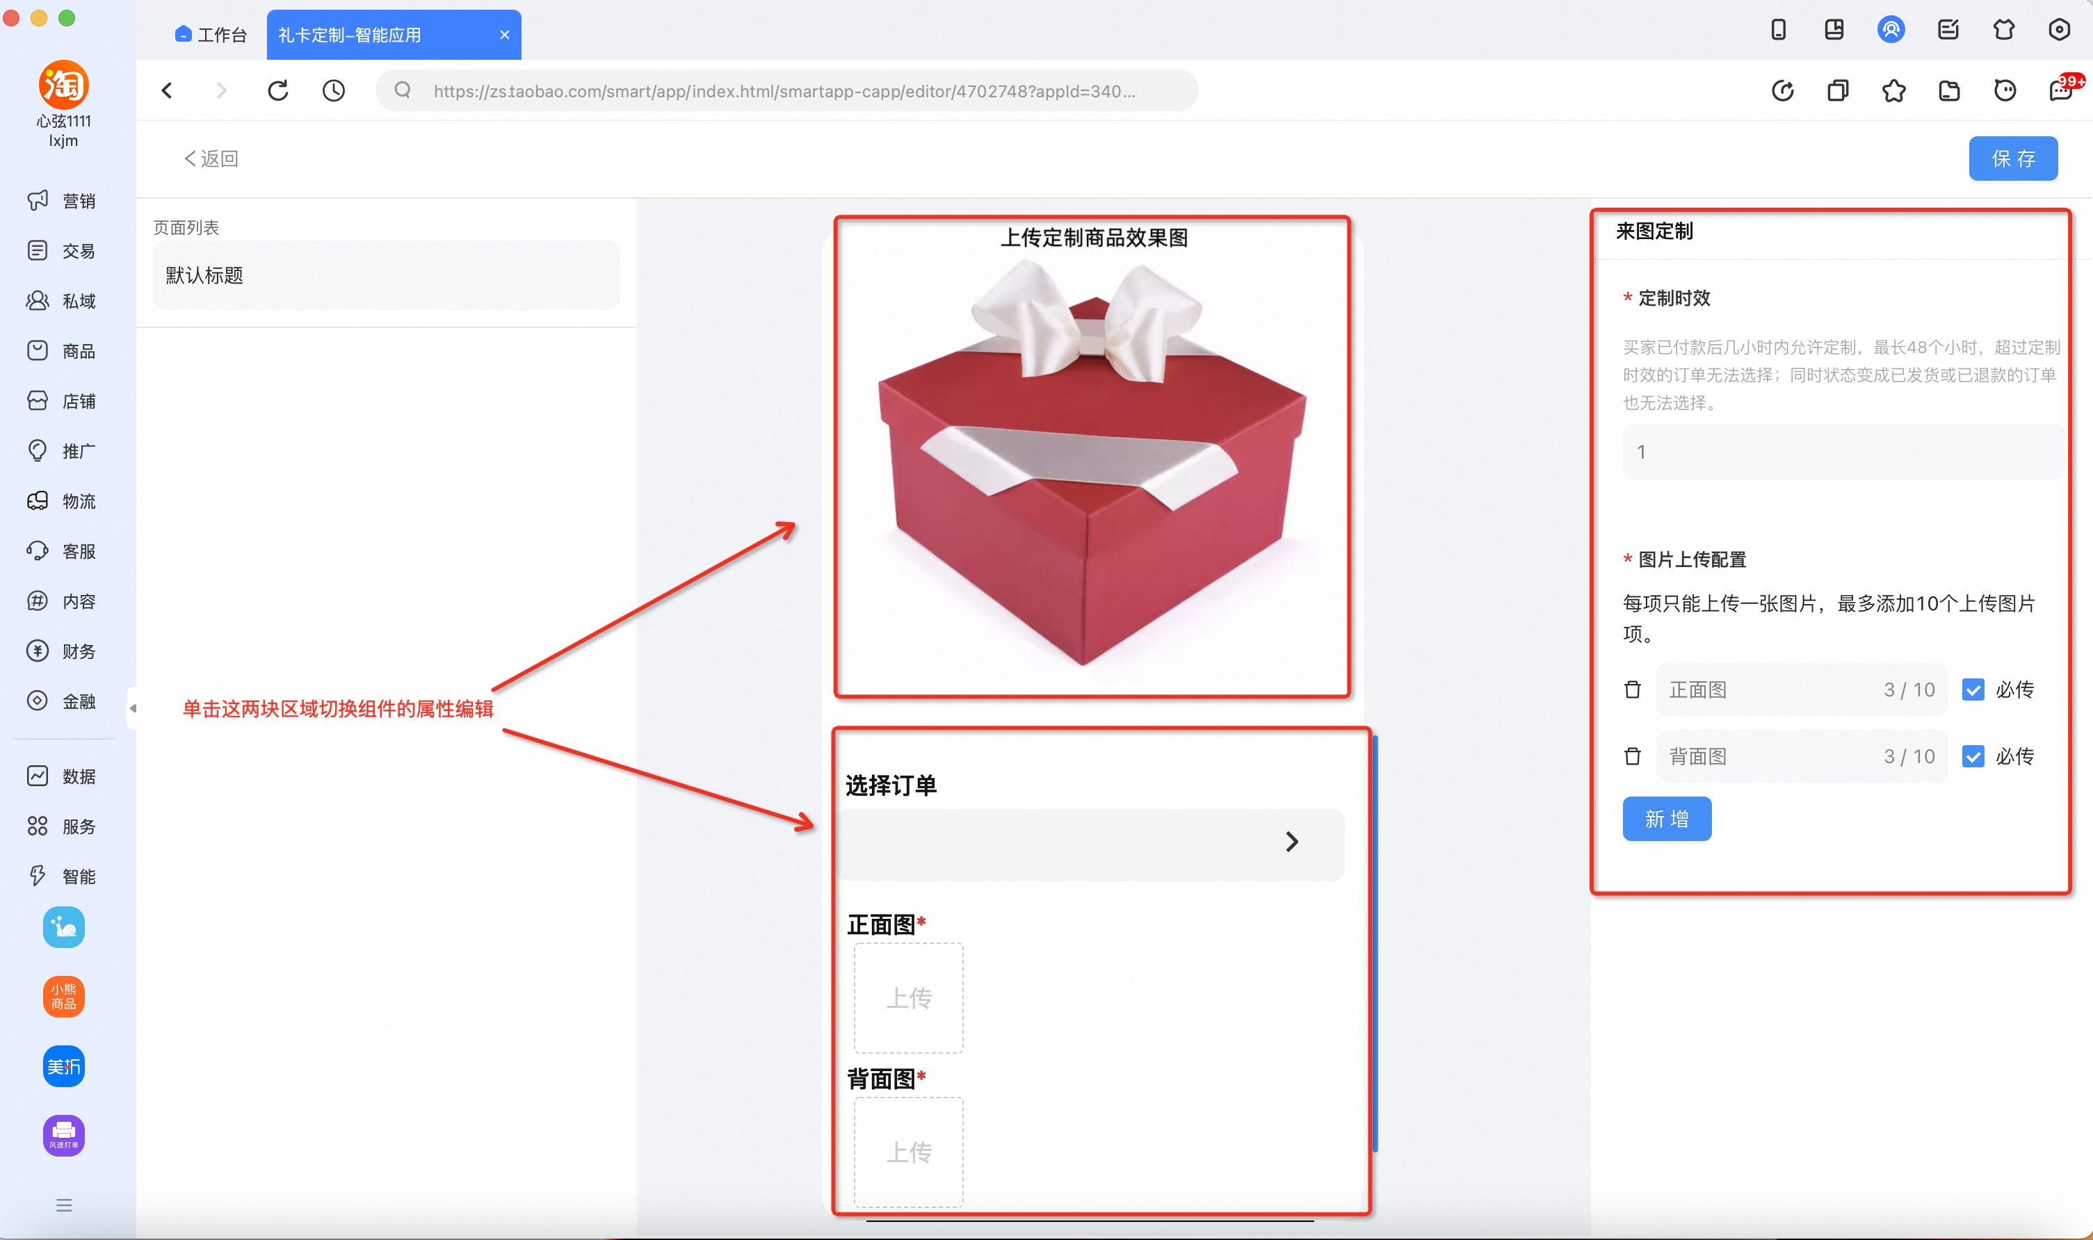Viewport: 2093px width, 1240px height.
Task: Open hamburger menu at sidebar bottom
Action: coord(63,1205)
